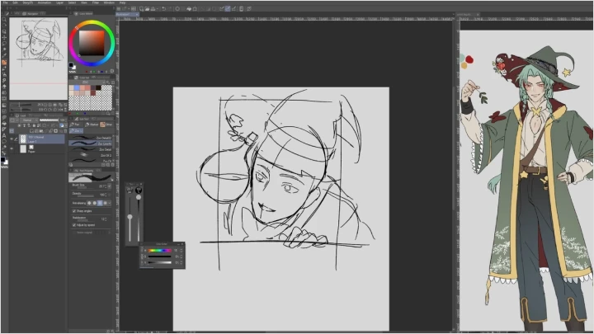Toggle the Sharp angles checkbox

[74, 211]
